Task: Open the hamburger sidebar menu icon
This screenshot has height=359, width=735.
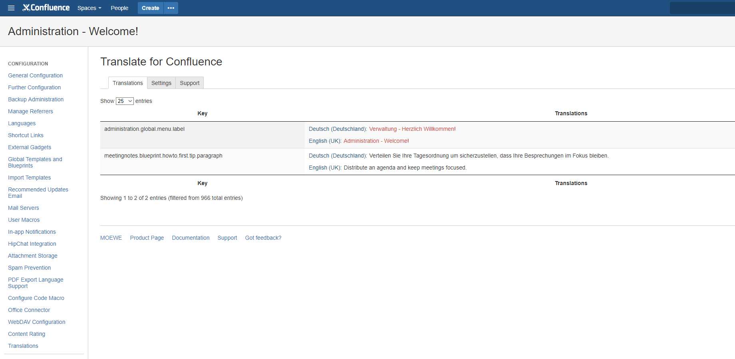Action: coord(11,8)
